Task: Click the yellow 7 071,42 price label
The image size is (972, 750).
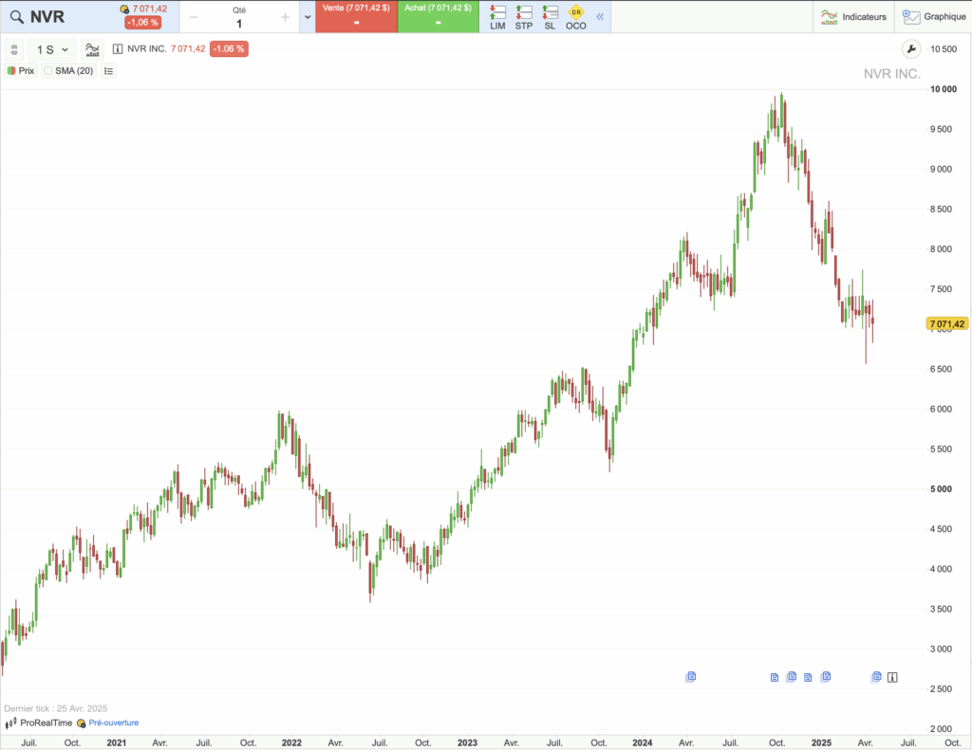Action: click(947, 324)
